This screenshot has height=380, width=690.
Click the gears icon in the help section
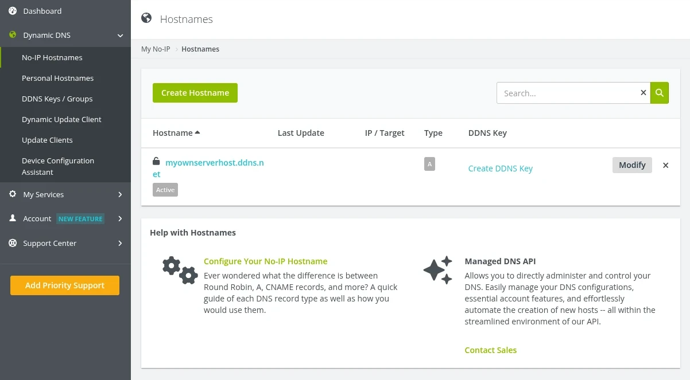[180, 271]
